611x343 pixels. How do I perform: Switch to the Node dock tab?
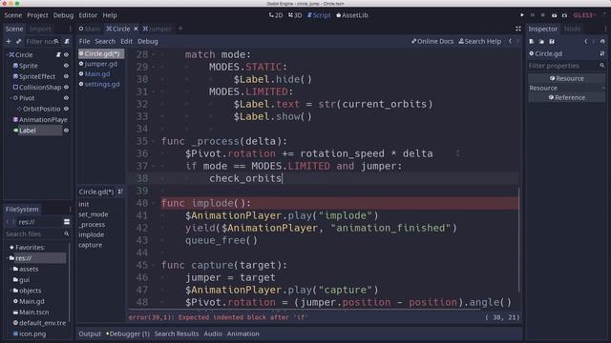pyautogui.click(x=572, y=29)
